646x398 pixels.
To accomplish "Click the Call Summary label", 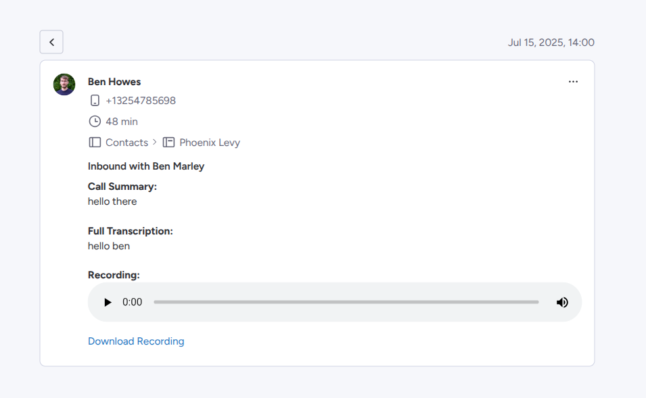I will pos(122,186).
